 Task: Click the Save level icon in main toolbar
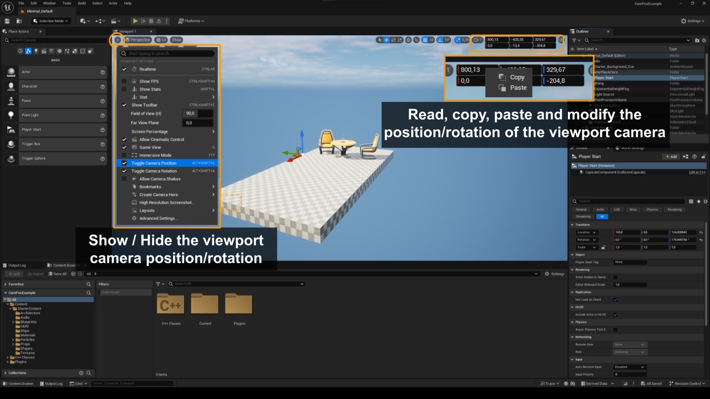7,21
